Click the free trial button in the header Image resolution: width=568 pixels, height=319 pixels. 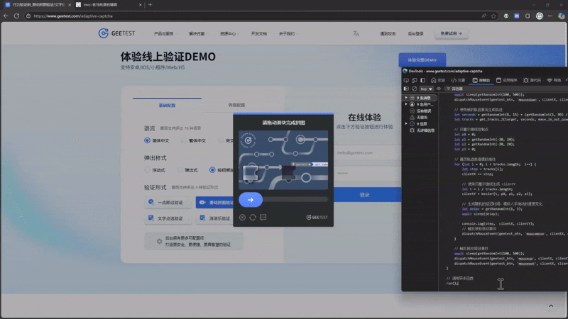point(451,33)
